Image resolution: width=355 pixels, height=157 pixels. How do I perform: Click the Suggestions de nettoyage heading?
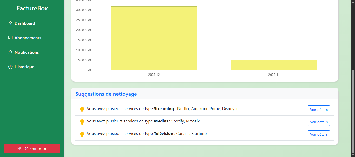[106, 94]
